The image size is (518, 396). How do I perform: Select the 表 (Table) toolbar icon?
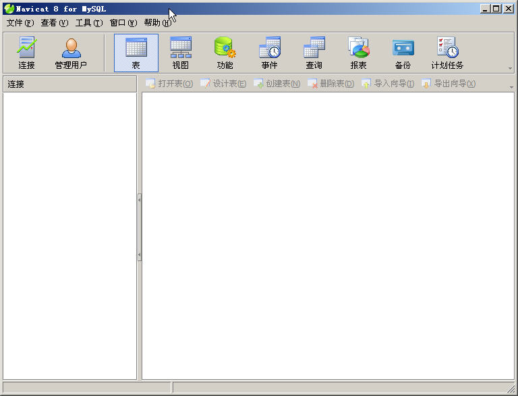coord(136,53)
